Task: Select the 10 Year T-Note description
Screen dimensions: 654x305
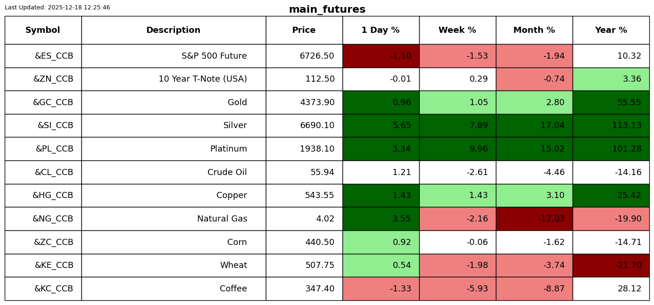Action: click(202, 79)
